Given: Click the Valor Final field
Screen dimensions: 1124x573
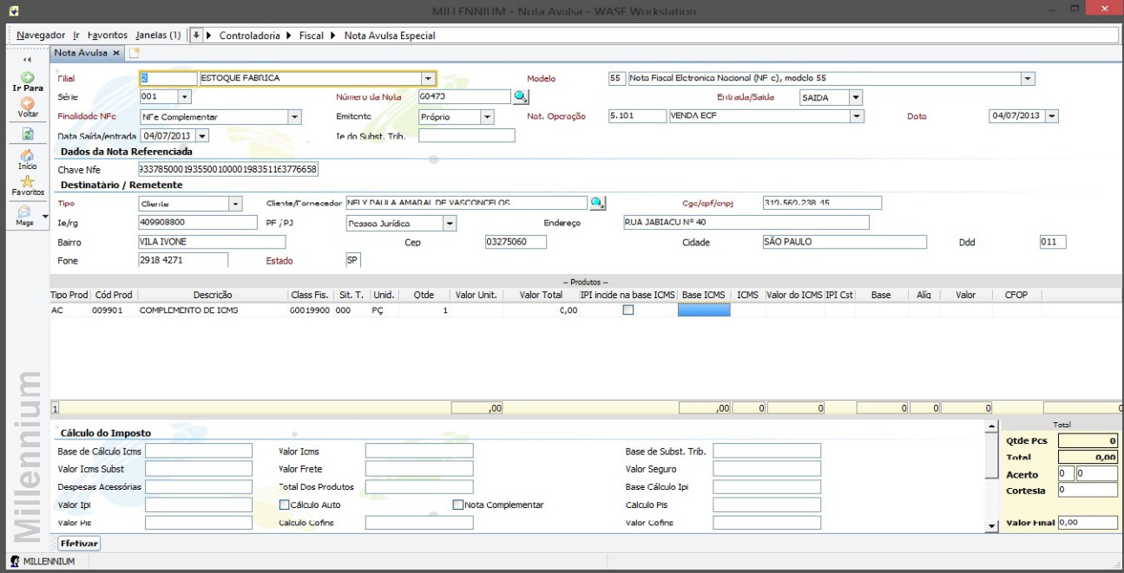Looking at the screenshot, I should (1088, 523).
